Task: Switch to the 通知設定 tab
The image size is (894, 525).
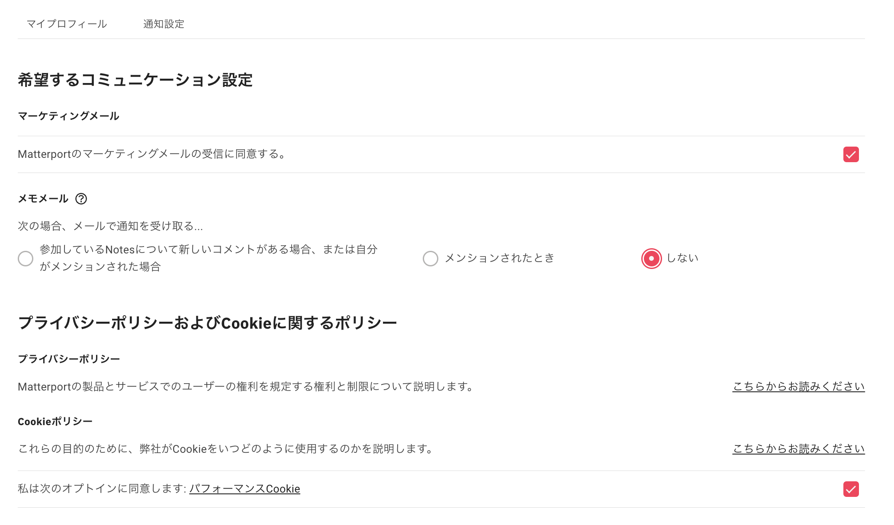Action: click(164, 24)
